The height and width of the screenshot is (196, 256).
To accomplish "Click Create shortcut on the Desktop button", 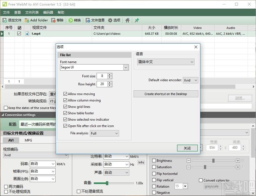I will [166, 94].
